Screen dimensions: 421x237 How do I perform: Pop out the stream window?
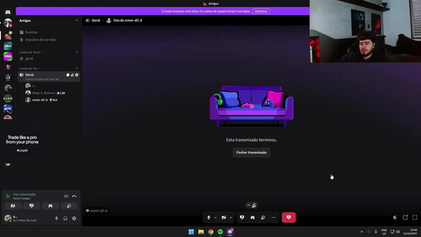click(x=405, y=218)
